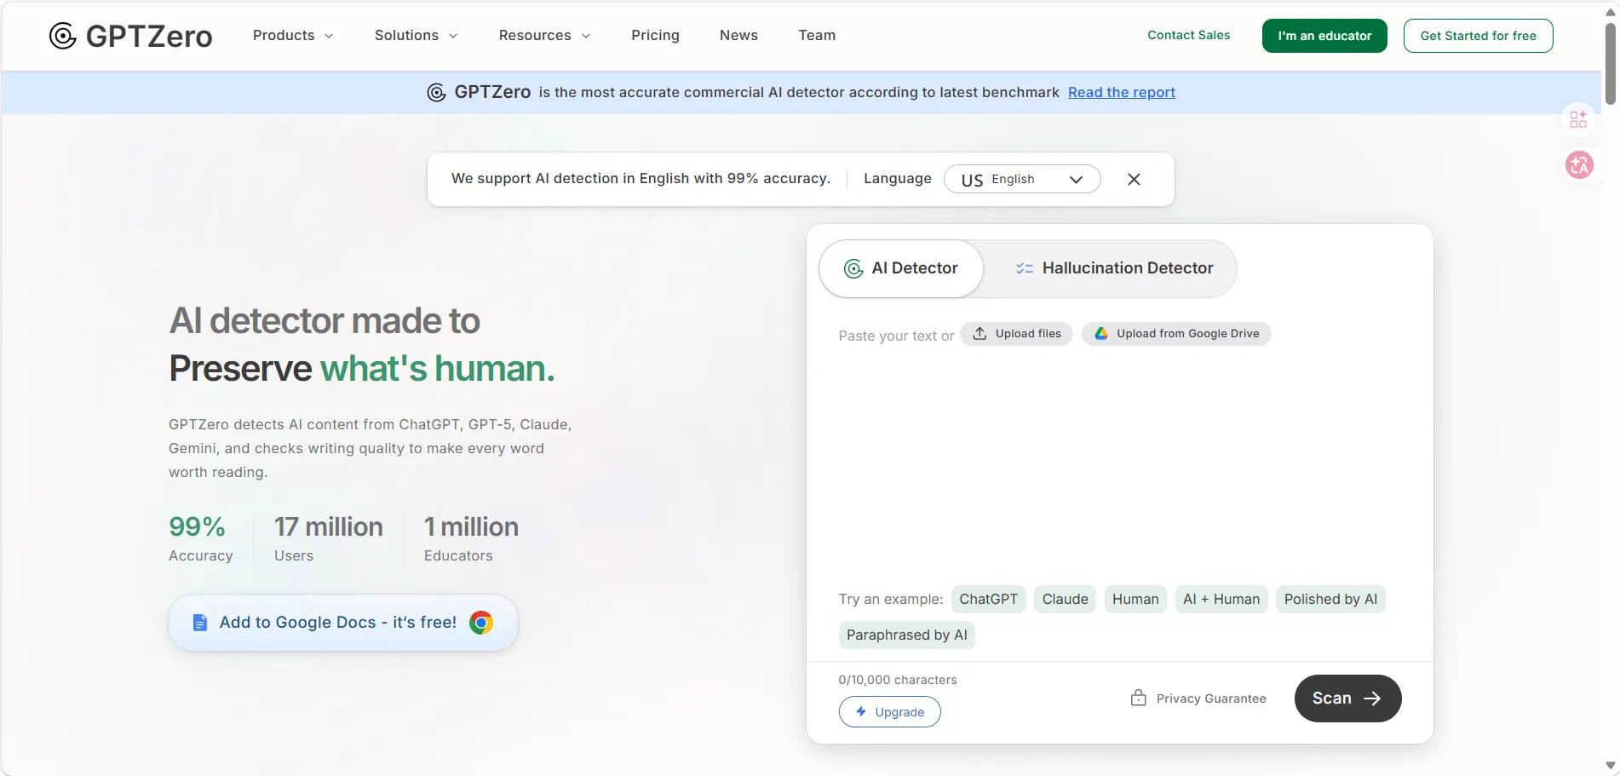The width and height of the screenshot is (1620, 776).
Task: Click the scrollbar down arrow
Action: [1610, 766]
